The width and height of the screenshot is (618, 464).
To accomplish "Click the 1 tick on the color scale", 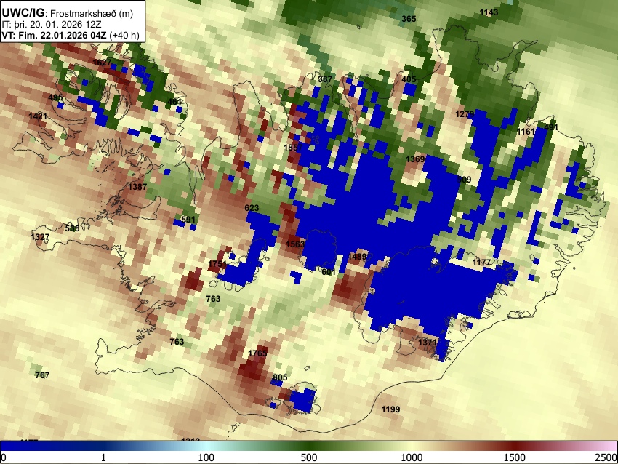I will 103,457.
